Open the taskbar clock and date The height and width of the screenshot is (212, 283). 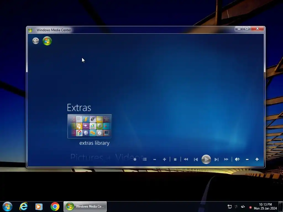pos(265,206)
